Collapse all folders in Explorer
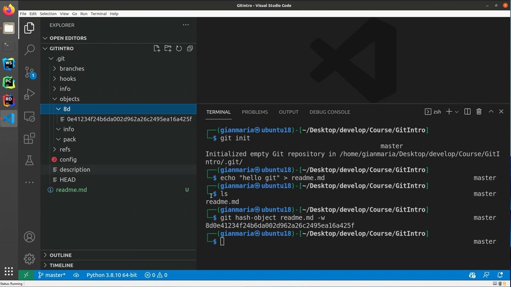511x287 pixels. point(190,48)
